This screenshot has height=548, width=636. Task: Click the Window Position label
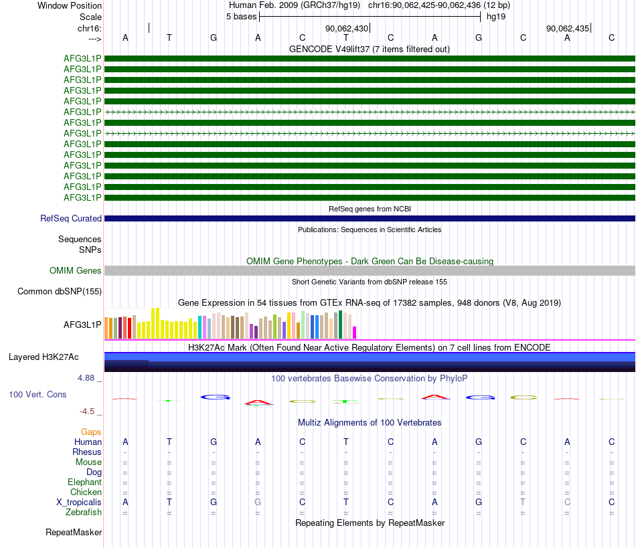coord(70,5)
